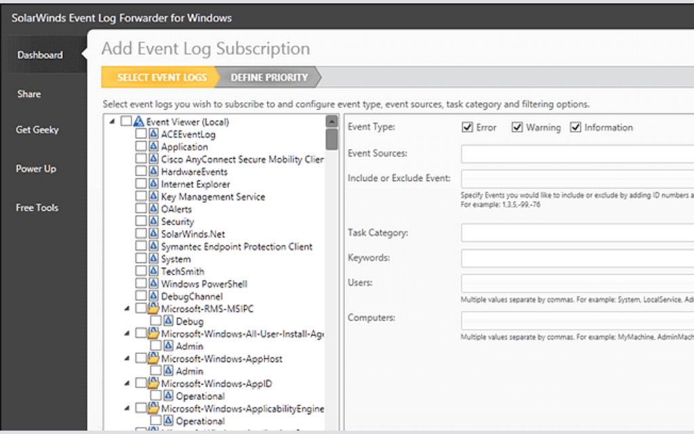
Task: Check the box next to SolarWinds.Net log
Action: [x=140, y=234]
